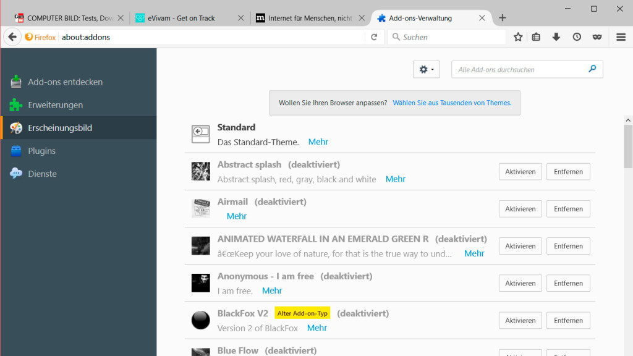Remove the BlackFox V2 theme
Image resolution: width=633 pixels, height=356 pixels.
click(x=569, y=320)
